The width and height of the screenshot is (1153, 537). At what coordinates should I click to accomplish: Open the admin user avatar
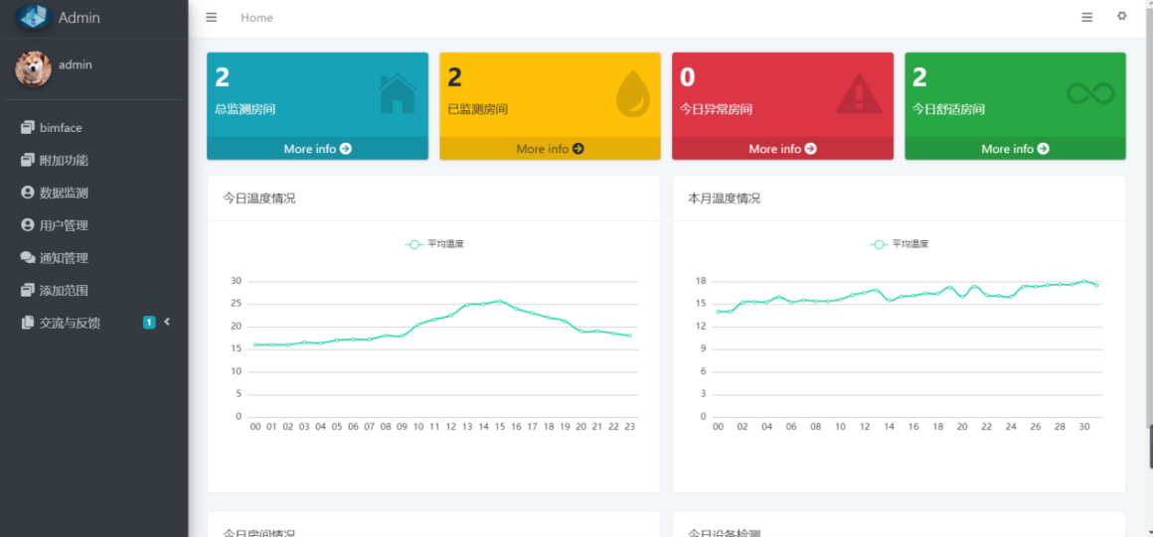coord(33,69)
